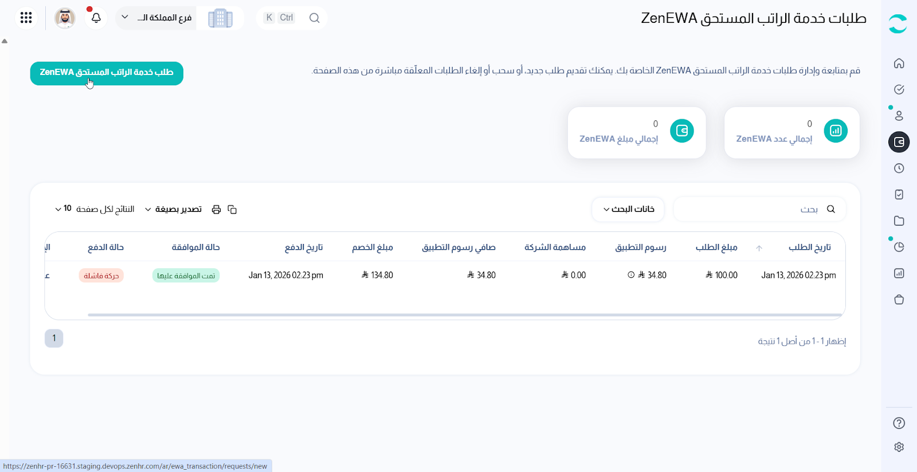The image size is (917, 472).
Task: Click the scroll-up arrow at page left edge
Action: 5,41
